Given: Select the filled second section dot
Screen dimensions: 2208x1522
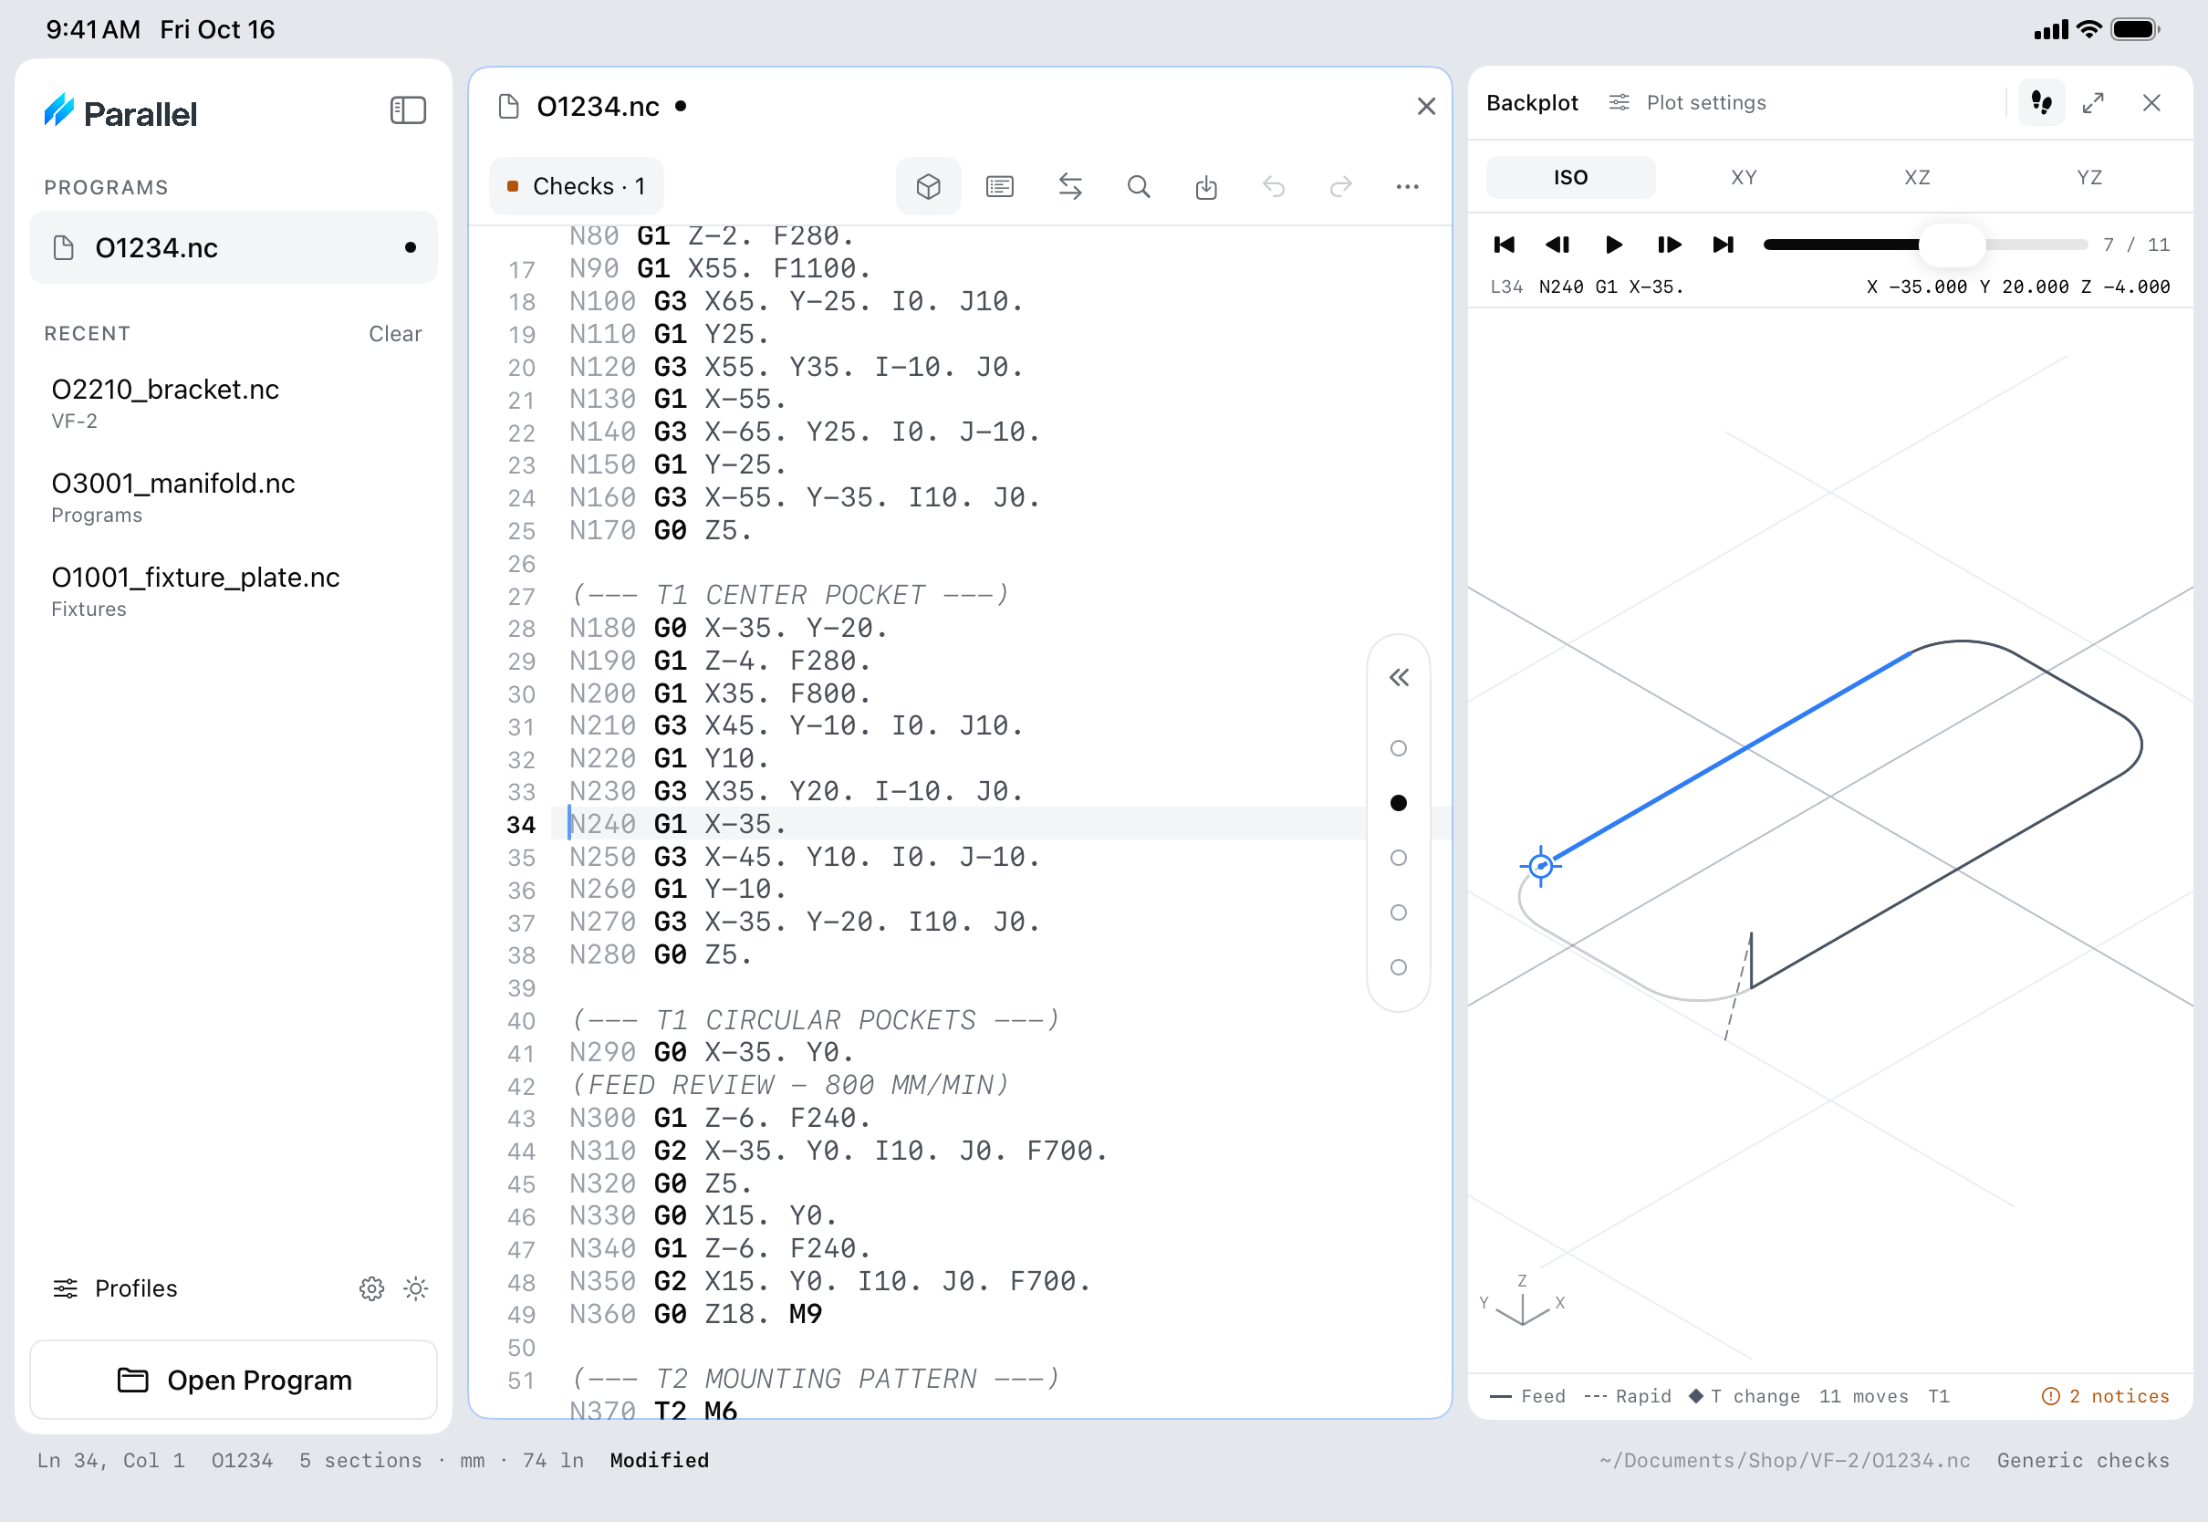Looking at the screenshot, I should (x=1399, y=803).
